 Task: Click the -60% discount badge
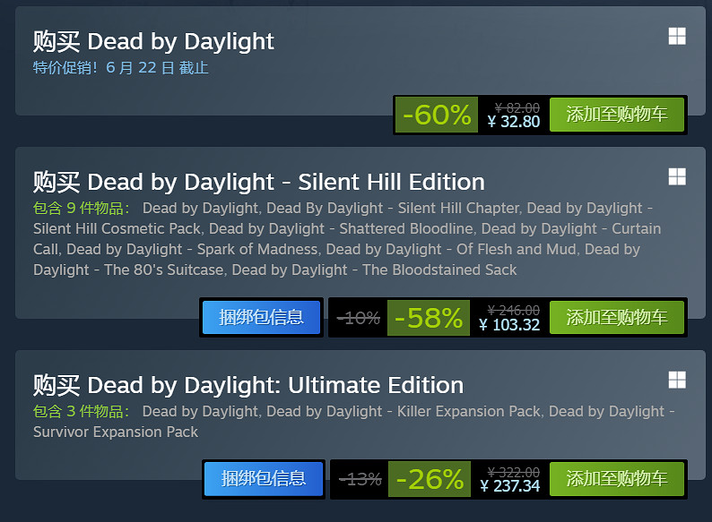(437, 115)
